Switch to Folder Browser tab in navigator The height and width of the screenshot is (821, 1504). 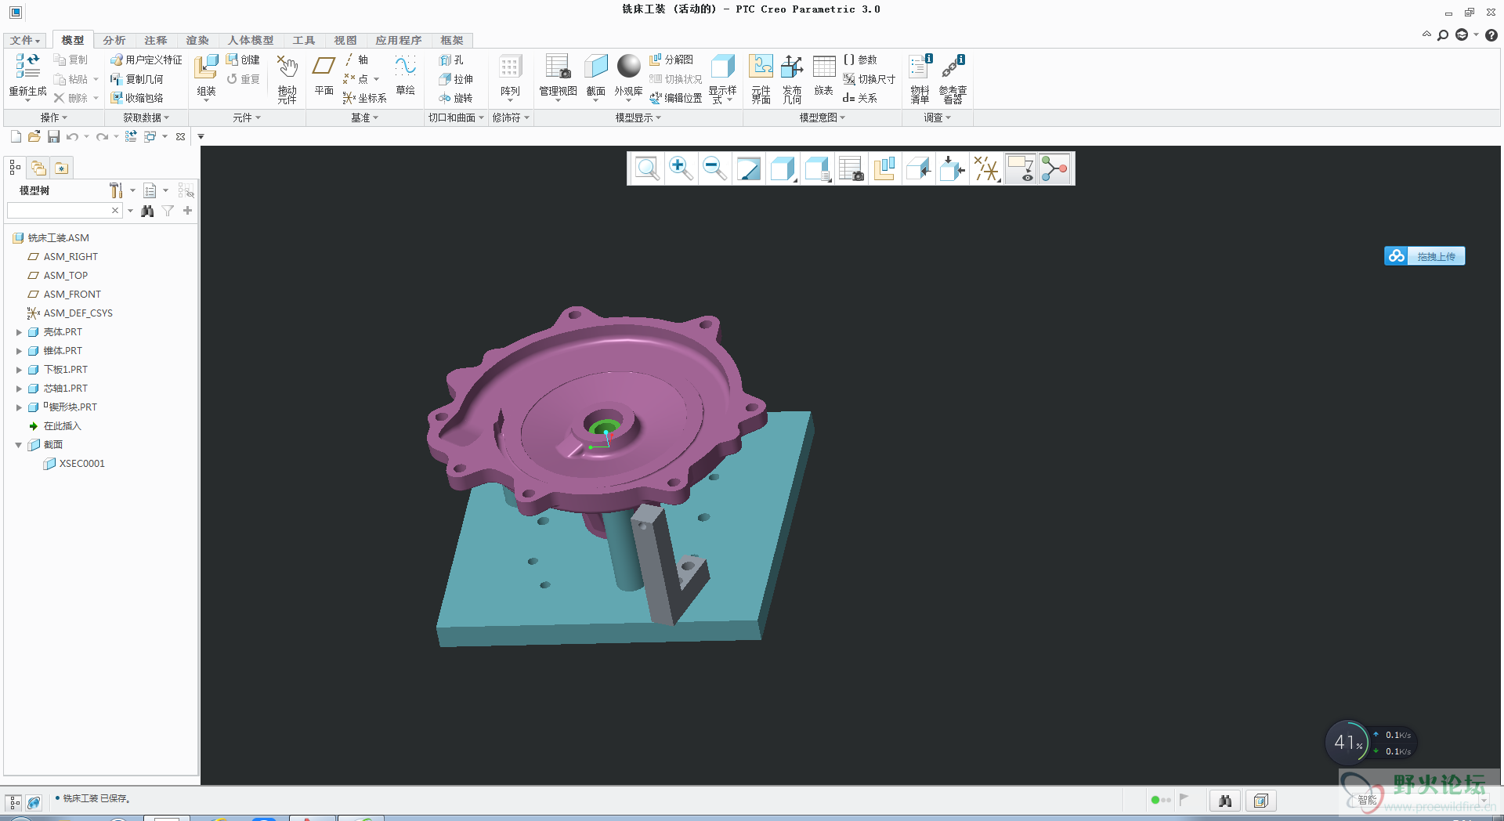coord(38,168)
